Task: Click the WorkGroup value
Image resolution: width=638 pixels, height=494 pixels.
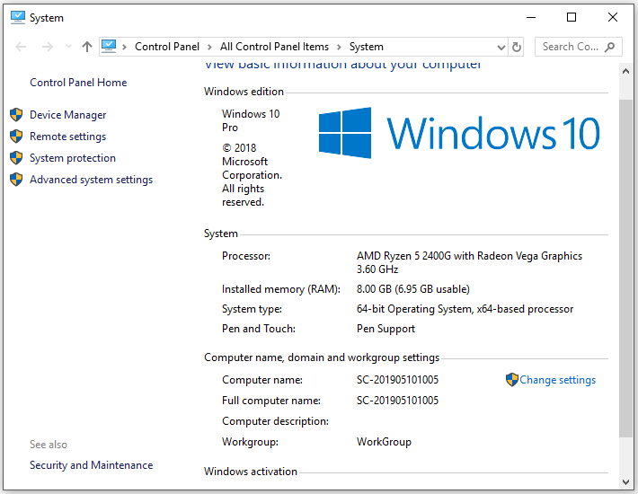Action: pos(384,442)
